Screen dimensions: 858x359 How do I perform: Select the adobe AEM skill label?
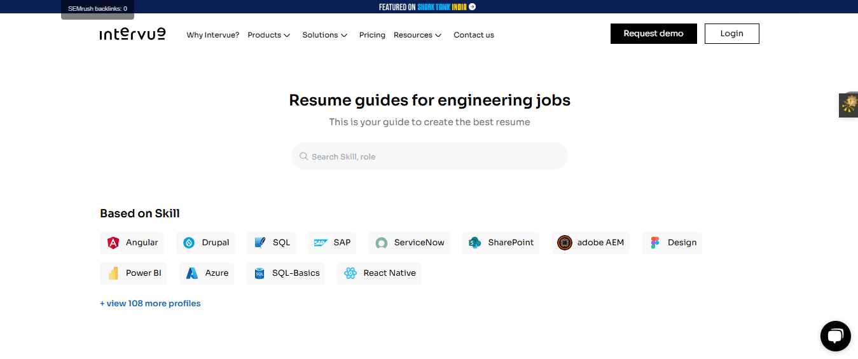tap(600, 243)
